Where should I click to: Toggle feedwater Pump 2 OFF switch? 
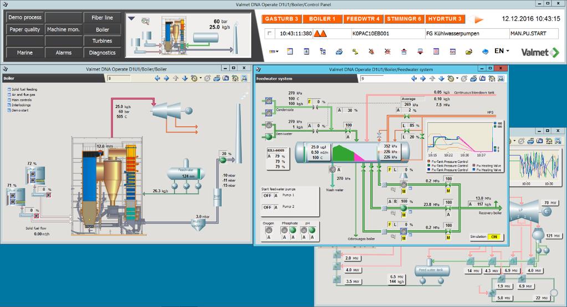tap(267, 207)
